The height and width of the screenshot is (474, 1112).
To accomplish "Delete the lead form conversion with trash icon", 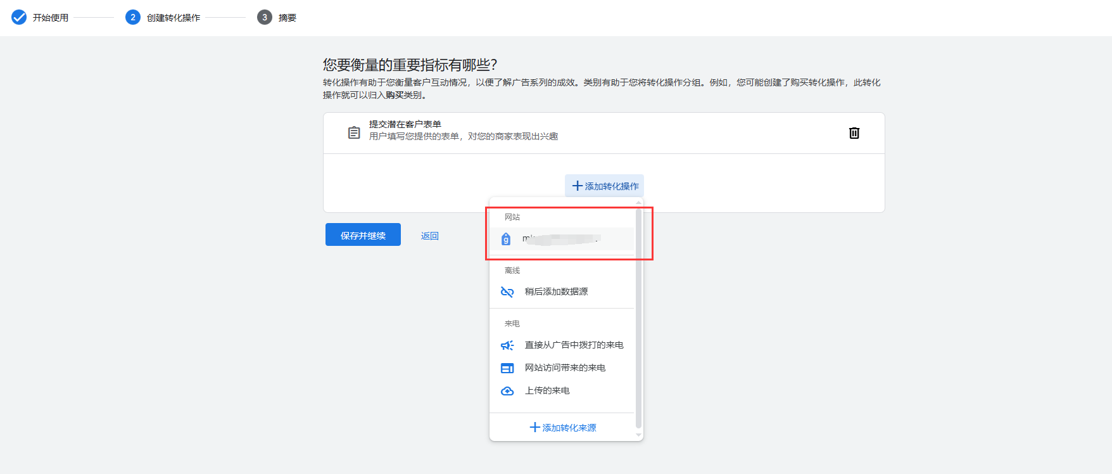I will tap(854, 132).
